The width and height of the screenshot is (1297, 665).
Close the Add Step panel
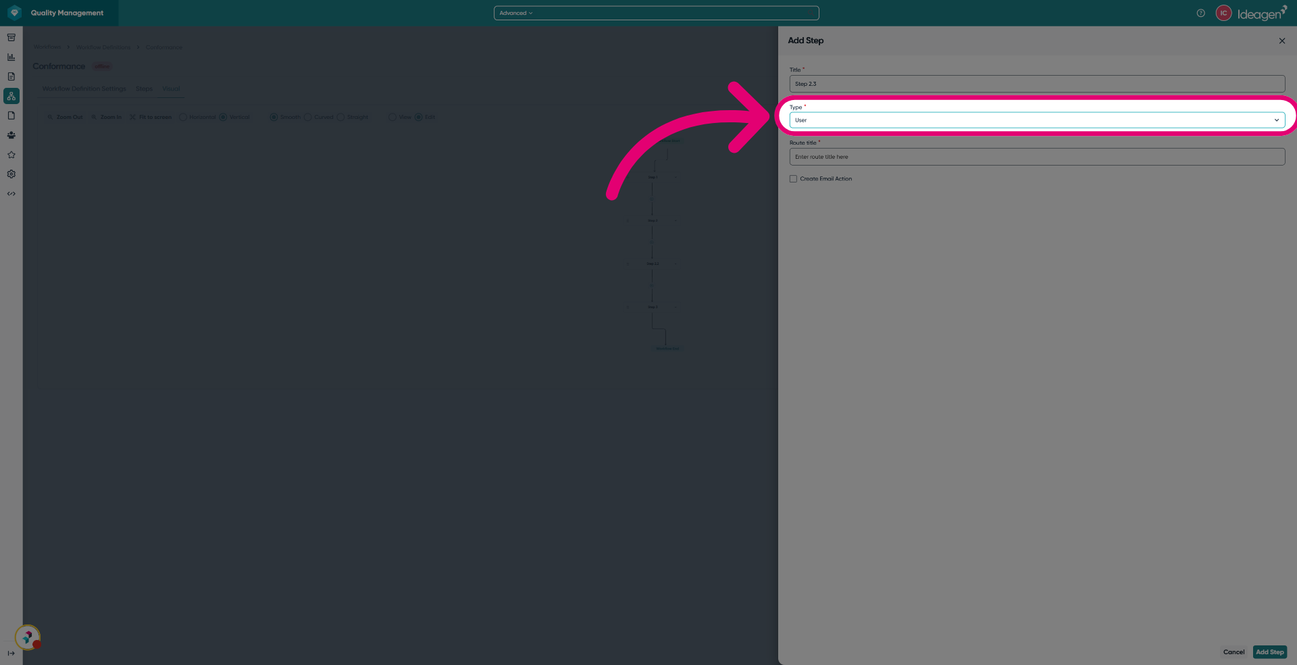[1282, 41]
